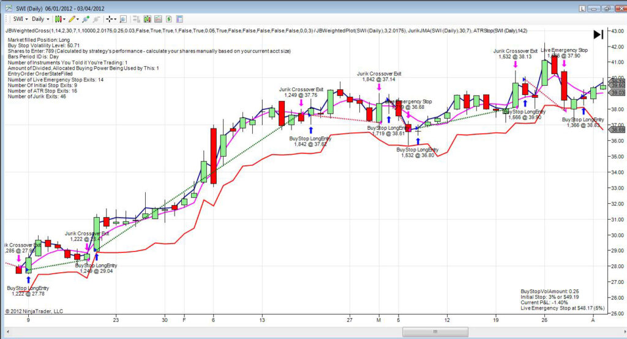This screenshot has height=339, width=627.
Task: Click the candlestick chart style icon
Action: pyautogui.click(x=58, y=19)
